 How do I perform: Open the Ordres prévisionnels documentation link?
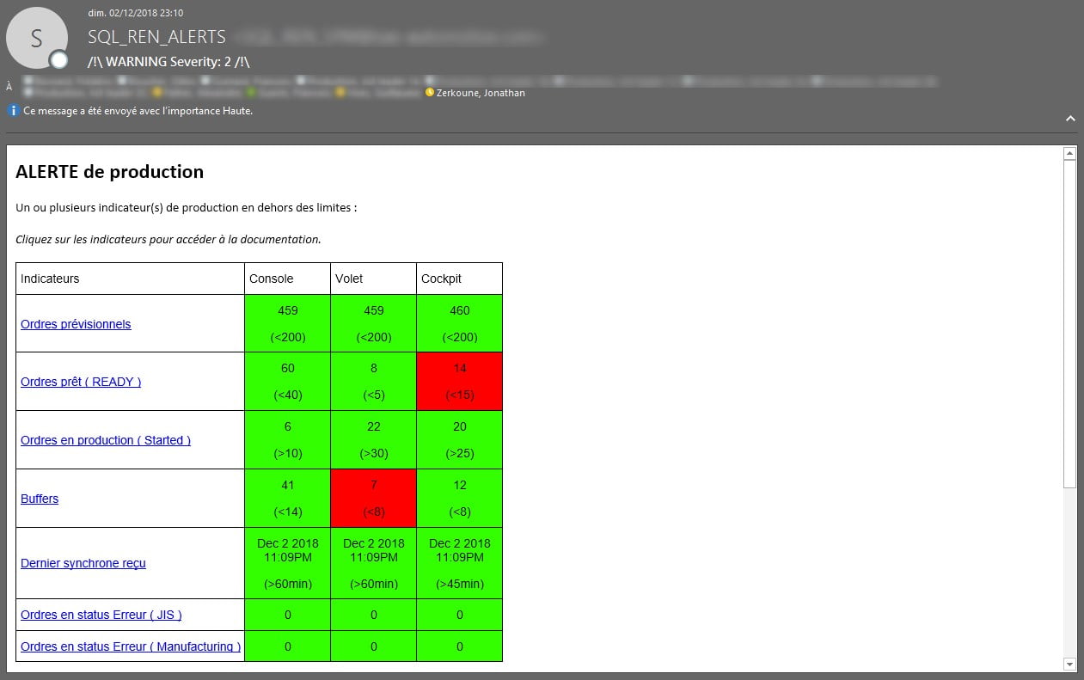(x=76, y=324)
